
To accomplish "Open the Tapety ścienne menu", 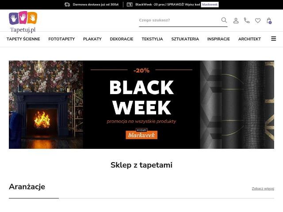I will tap(23, 39).
